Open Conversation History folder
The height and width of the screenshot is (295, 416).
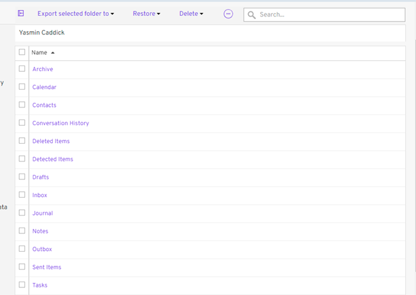60,123
